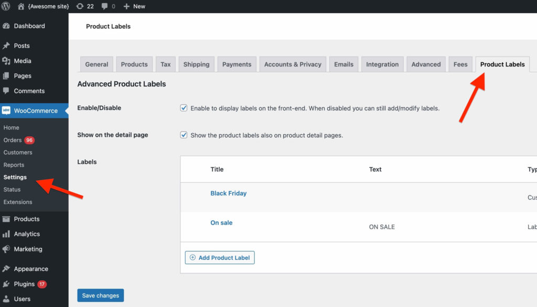Open WooCommerce Home submenu item

(x=12, y=127)
